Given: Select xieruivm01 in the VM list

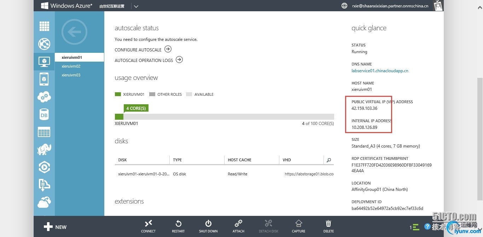Looking at the screenshot, I should point(80,57).
